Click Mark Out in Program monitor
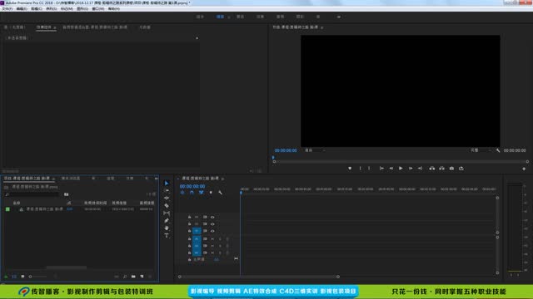The height and width of the screenshot is (299, 533). (x=369, y=168)
